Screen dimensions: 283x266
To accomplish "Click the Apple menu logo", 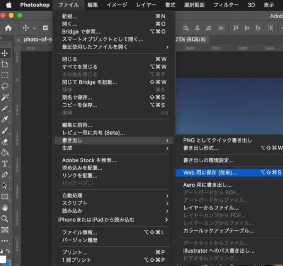I will (x=8, y=5).
